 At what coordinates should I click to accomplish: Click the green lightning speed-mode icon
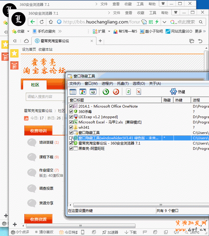click(x=157, y=22)
